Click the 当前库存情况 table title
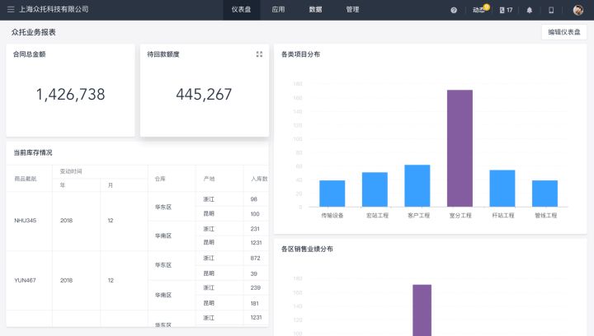The image size is (594, 336). click(x=33, y=152)
